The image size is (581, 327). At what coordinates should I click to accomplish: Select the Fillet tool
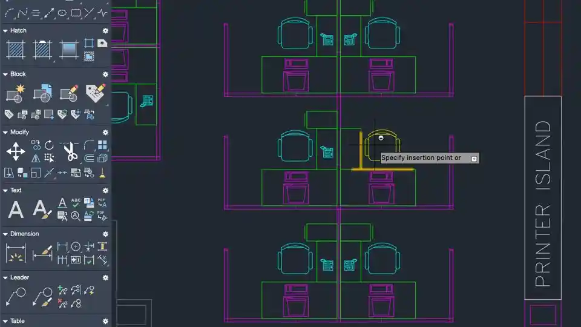coord(89,145)
